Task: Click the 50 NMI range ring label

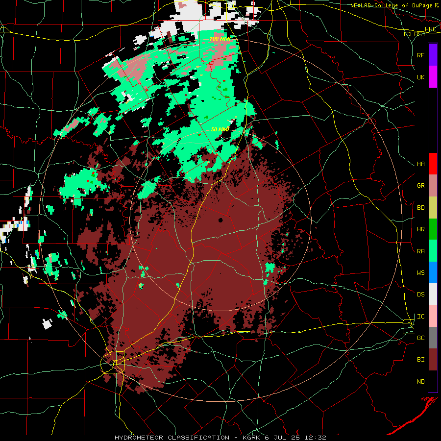Action: [x=220, y=129]
